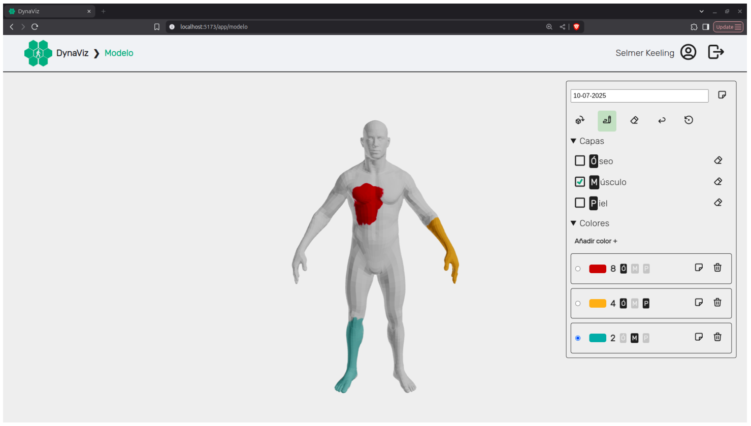751x426 pixels.
Task: Uncheck the Músculo layer checkbox
Action: tap(580, 182)
